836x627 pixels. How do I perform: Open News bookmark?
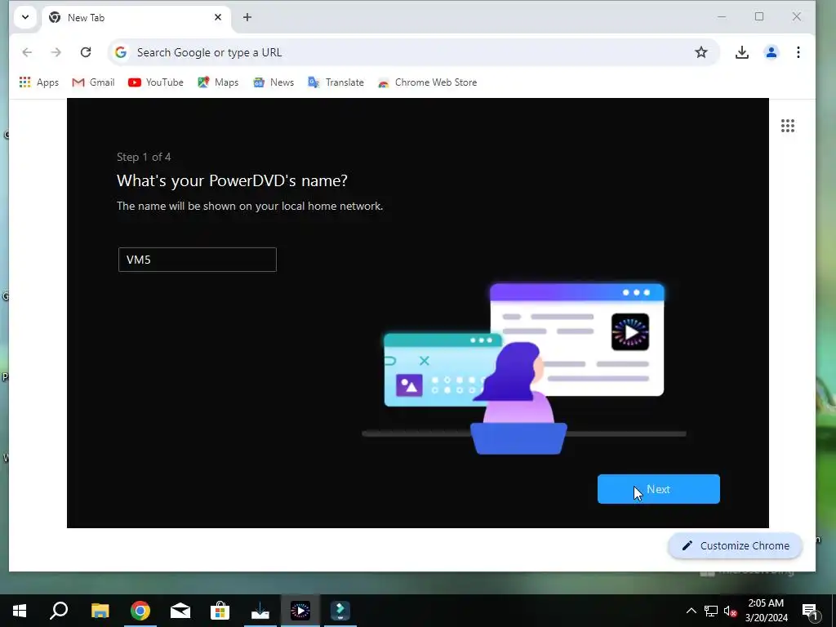point(273,82)
